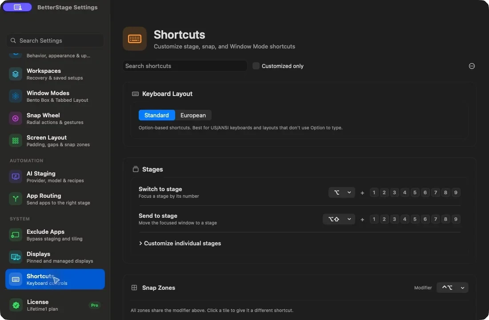
Task: Click the Workspaces layers icon
Action: [x=15, y=74]
